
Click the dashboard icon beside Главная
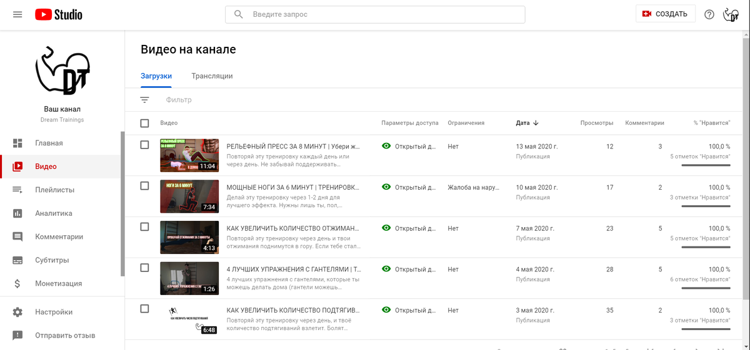17,143
